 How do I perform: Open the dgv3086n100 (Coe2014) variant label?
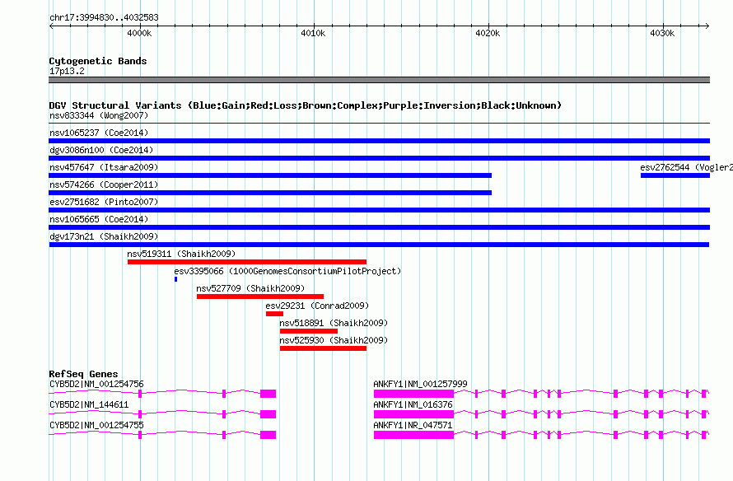(101, 150)
